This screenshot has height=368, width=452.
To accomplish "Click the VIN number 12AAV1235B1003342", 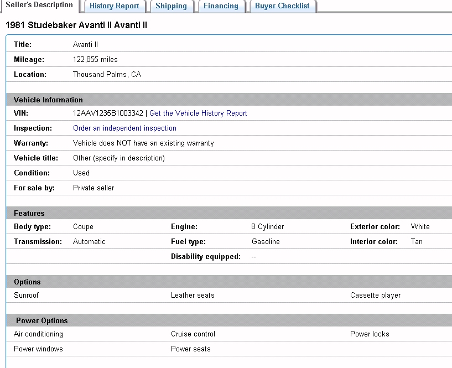I will 108,113.
